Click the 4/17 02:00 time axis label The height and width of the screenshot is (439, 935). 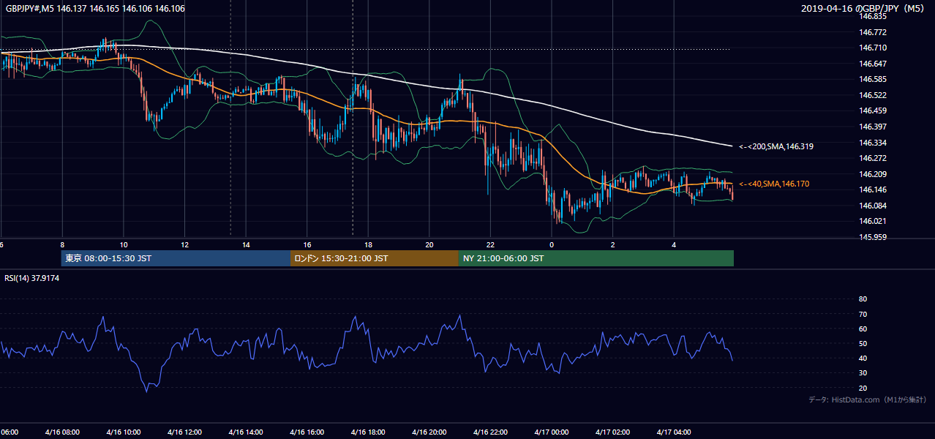(613, 432)
